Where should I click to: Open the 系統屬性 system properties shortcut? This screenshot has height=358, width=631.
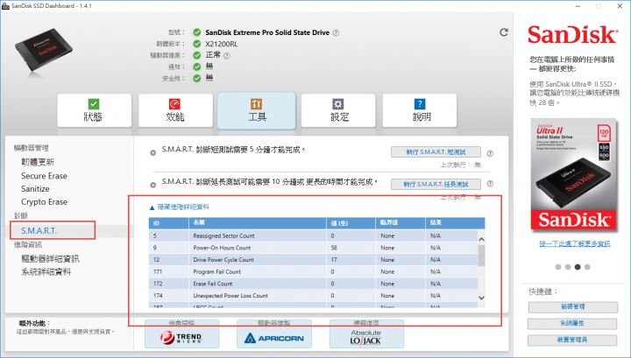coord(571,324)
